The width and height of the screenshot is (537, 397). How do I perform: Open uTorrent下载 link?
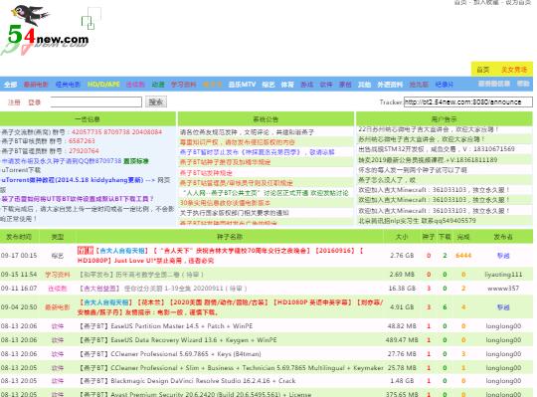click(x=21, y=170)
